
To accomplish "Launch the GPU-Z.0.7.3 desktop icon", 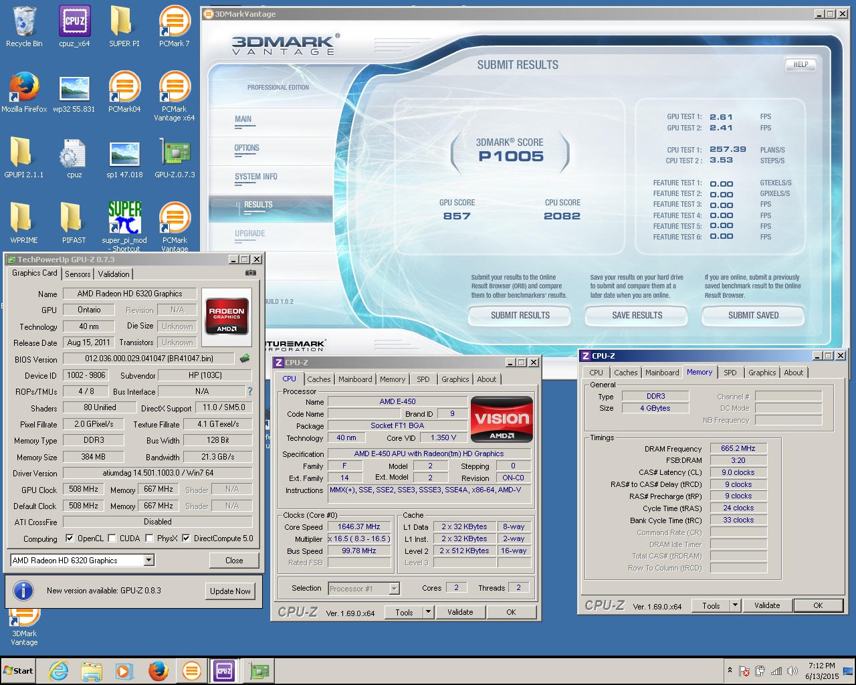I will [x=174, y=157].
